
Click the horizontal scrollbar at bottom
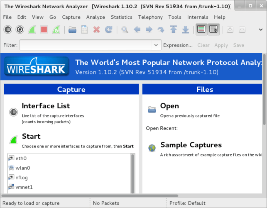point(90,196)
